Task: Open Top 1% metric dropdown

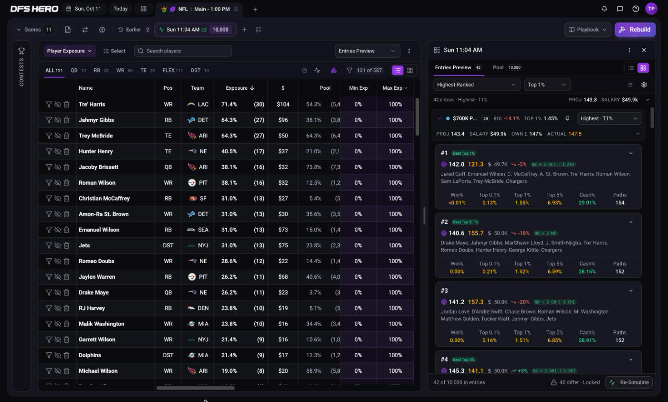Action: [547, 85]
